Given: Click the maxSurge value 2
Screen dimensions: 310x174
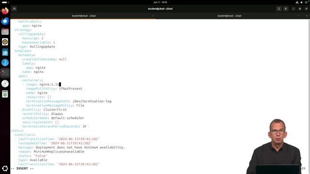Looking at the screenshot, I should [42, 38].
